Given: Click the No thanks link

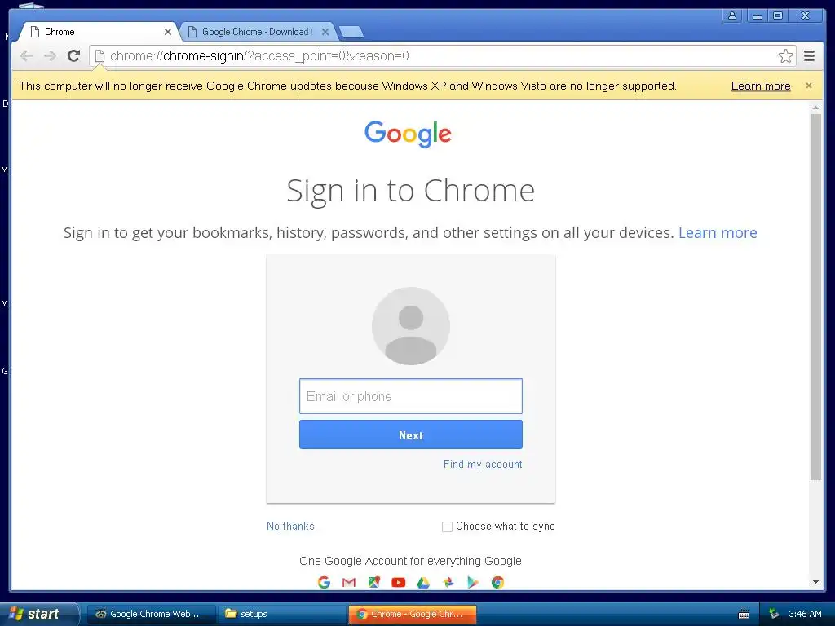Looking at the screenshot, I should tap(290, 527).
